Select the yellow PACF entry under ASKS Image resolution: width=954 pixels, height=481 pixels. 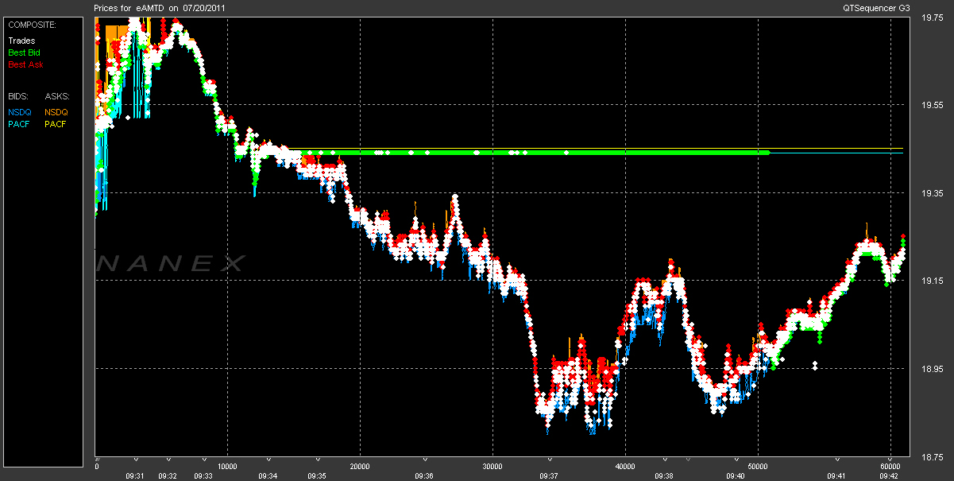click(x=56, y=124)
